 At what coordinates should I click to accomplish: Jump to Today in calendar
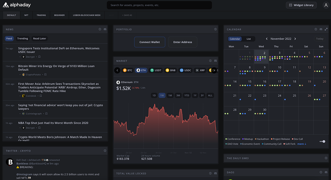click(320, 39)
